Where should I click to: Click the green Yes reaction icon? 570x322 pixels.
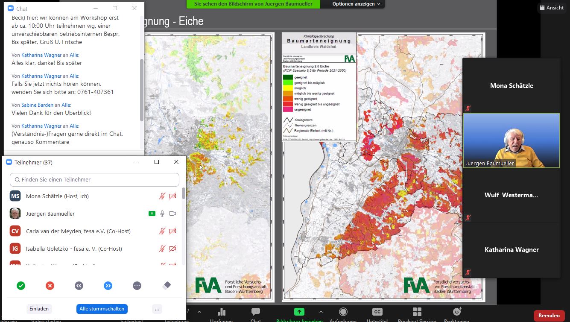click(21, 286)
